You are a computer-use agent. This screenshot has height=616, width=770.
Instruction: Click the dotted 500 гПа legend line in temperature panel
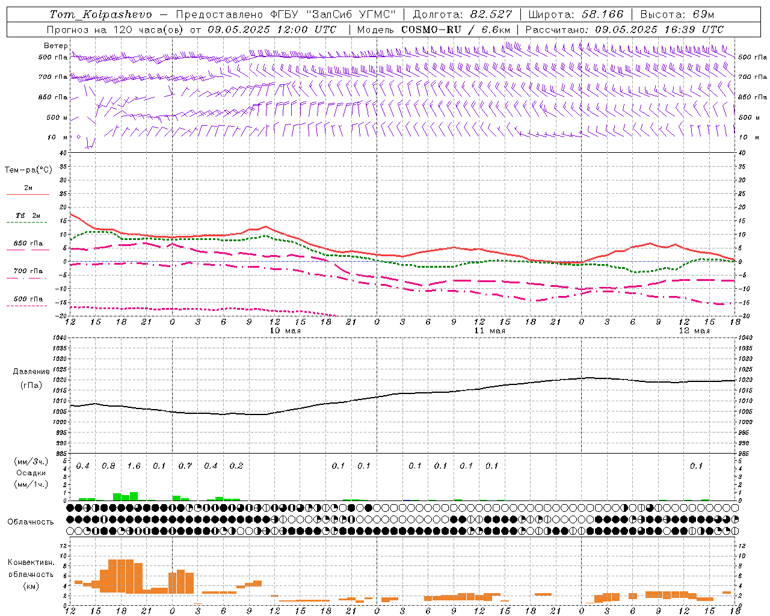tap(27, 306)
